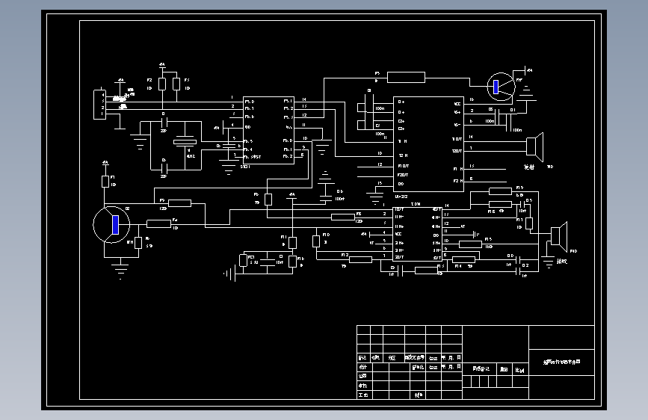Viewport: 648px width, 420px height.
Task: Select the 审核 row label in the title block
Action: 363,386
